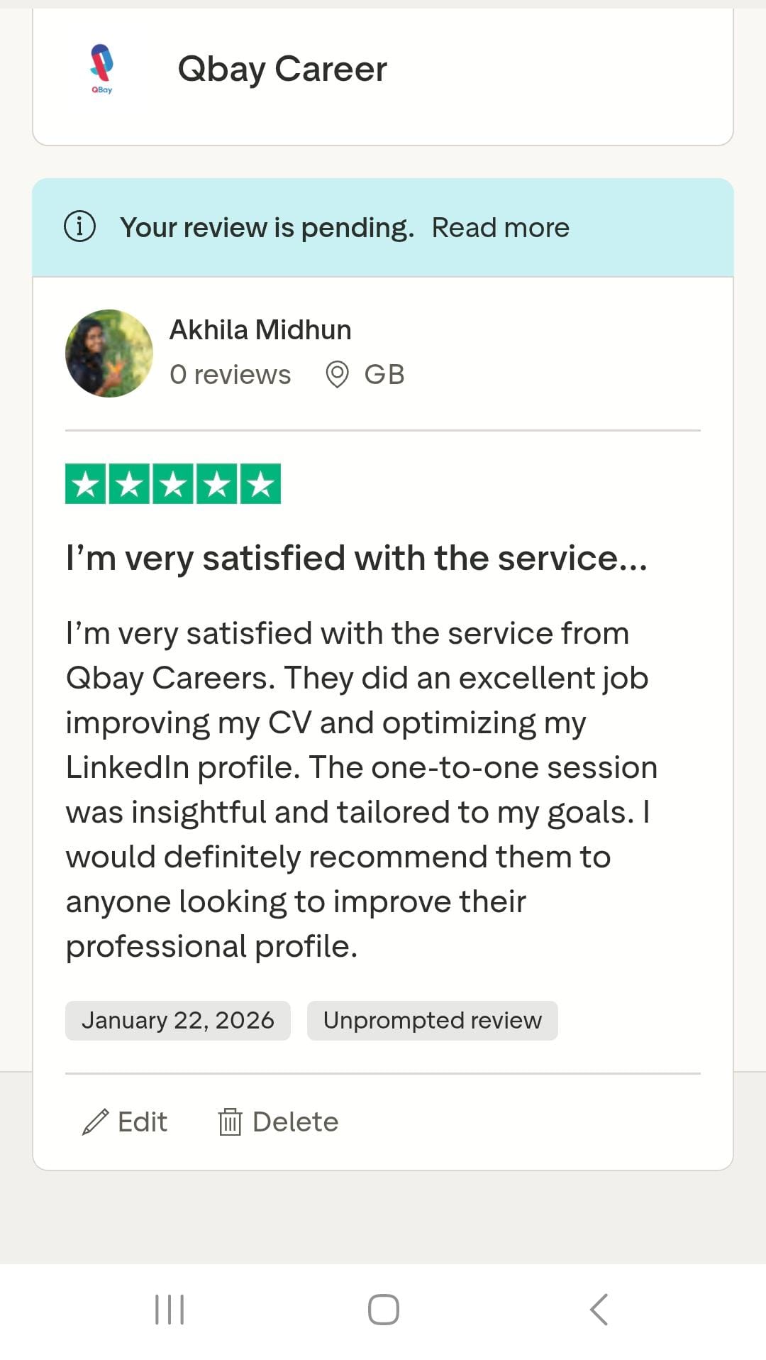766x1360 pixels.
Task: Select the Delete review option
Action: [x=295, y=1122]
